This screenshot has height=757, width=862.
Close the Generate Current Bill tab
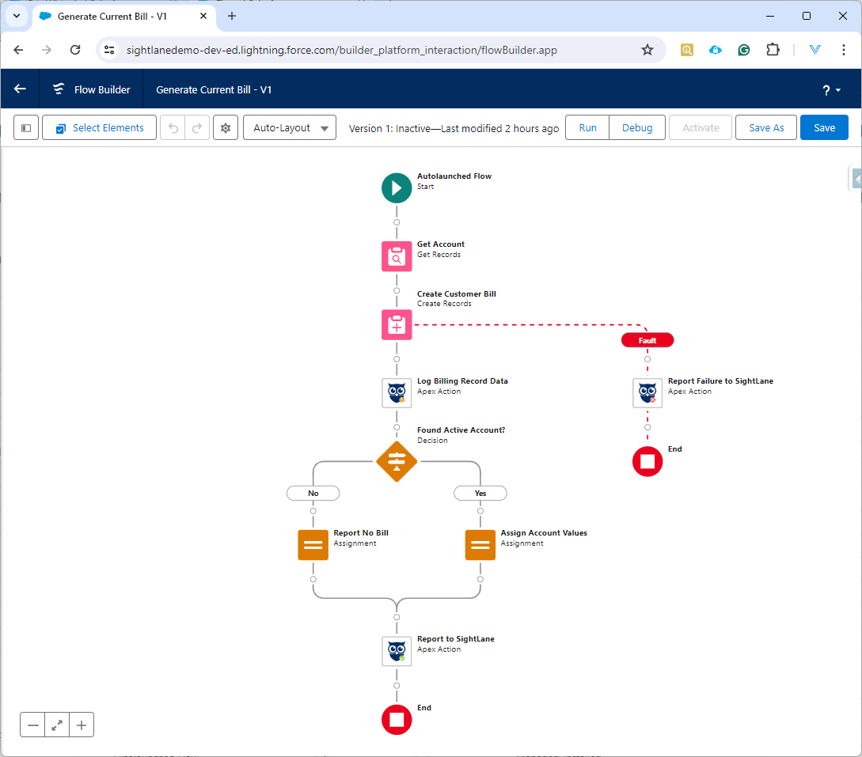coord(203,16)
